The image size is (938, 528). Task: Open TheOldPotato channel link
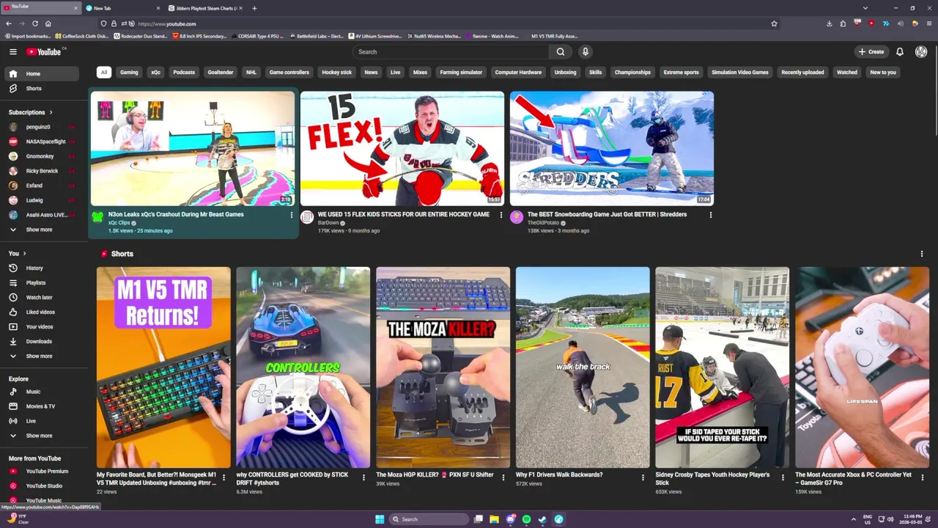(x=543, y=223)
